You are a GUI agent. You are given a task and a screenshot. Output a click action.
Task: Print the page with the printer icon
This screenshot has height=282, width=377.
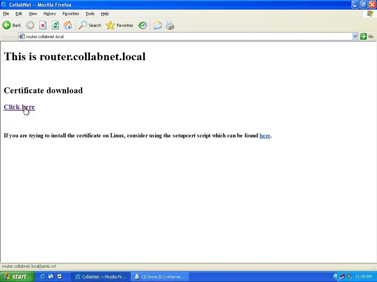[x=170, y=25]
